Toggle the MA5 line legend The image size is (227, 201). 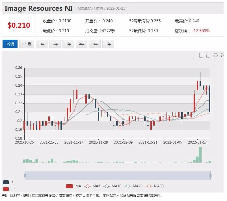coord(92,186)
